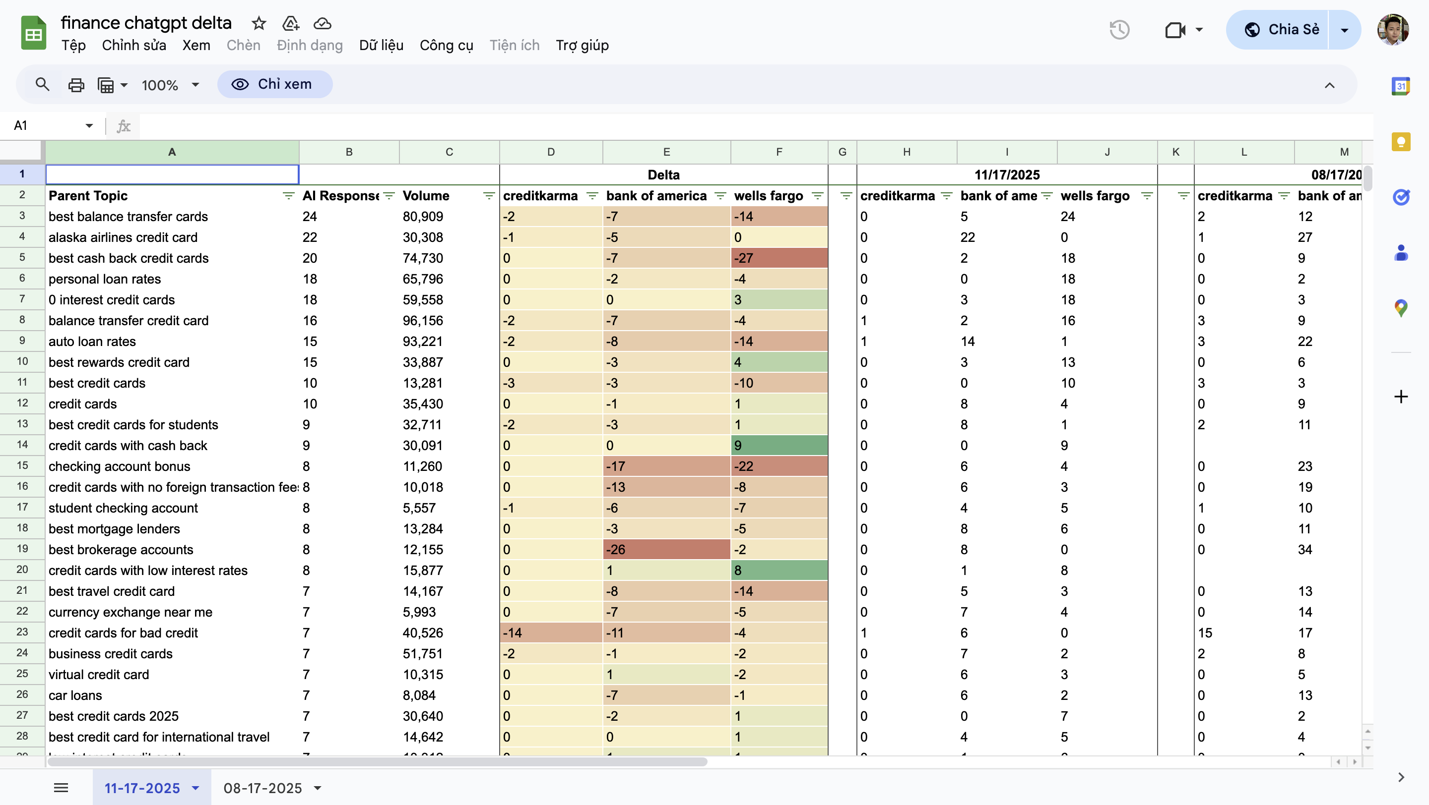Open the Trợ giúp menu
This screenshot has width=1429, height=805.
[x=582, y=46]
